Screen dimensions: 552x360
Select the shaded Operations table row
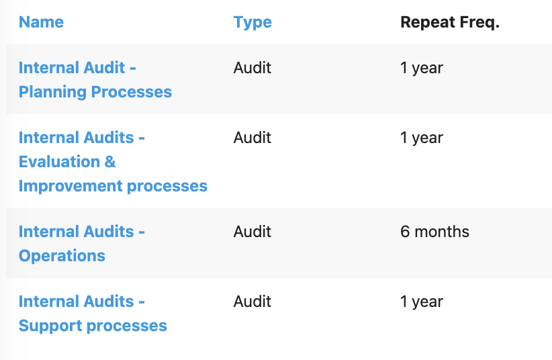click(279, 243)
